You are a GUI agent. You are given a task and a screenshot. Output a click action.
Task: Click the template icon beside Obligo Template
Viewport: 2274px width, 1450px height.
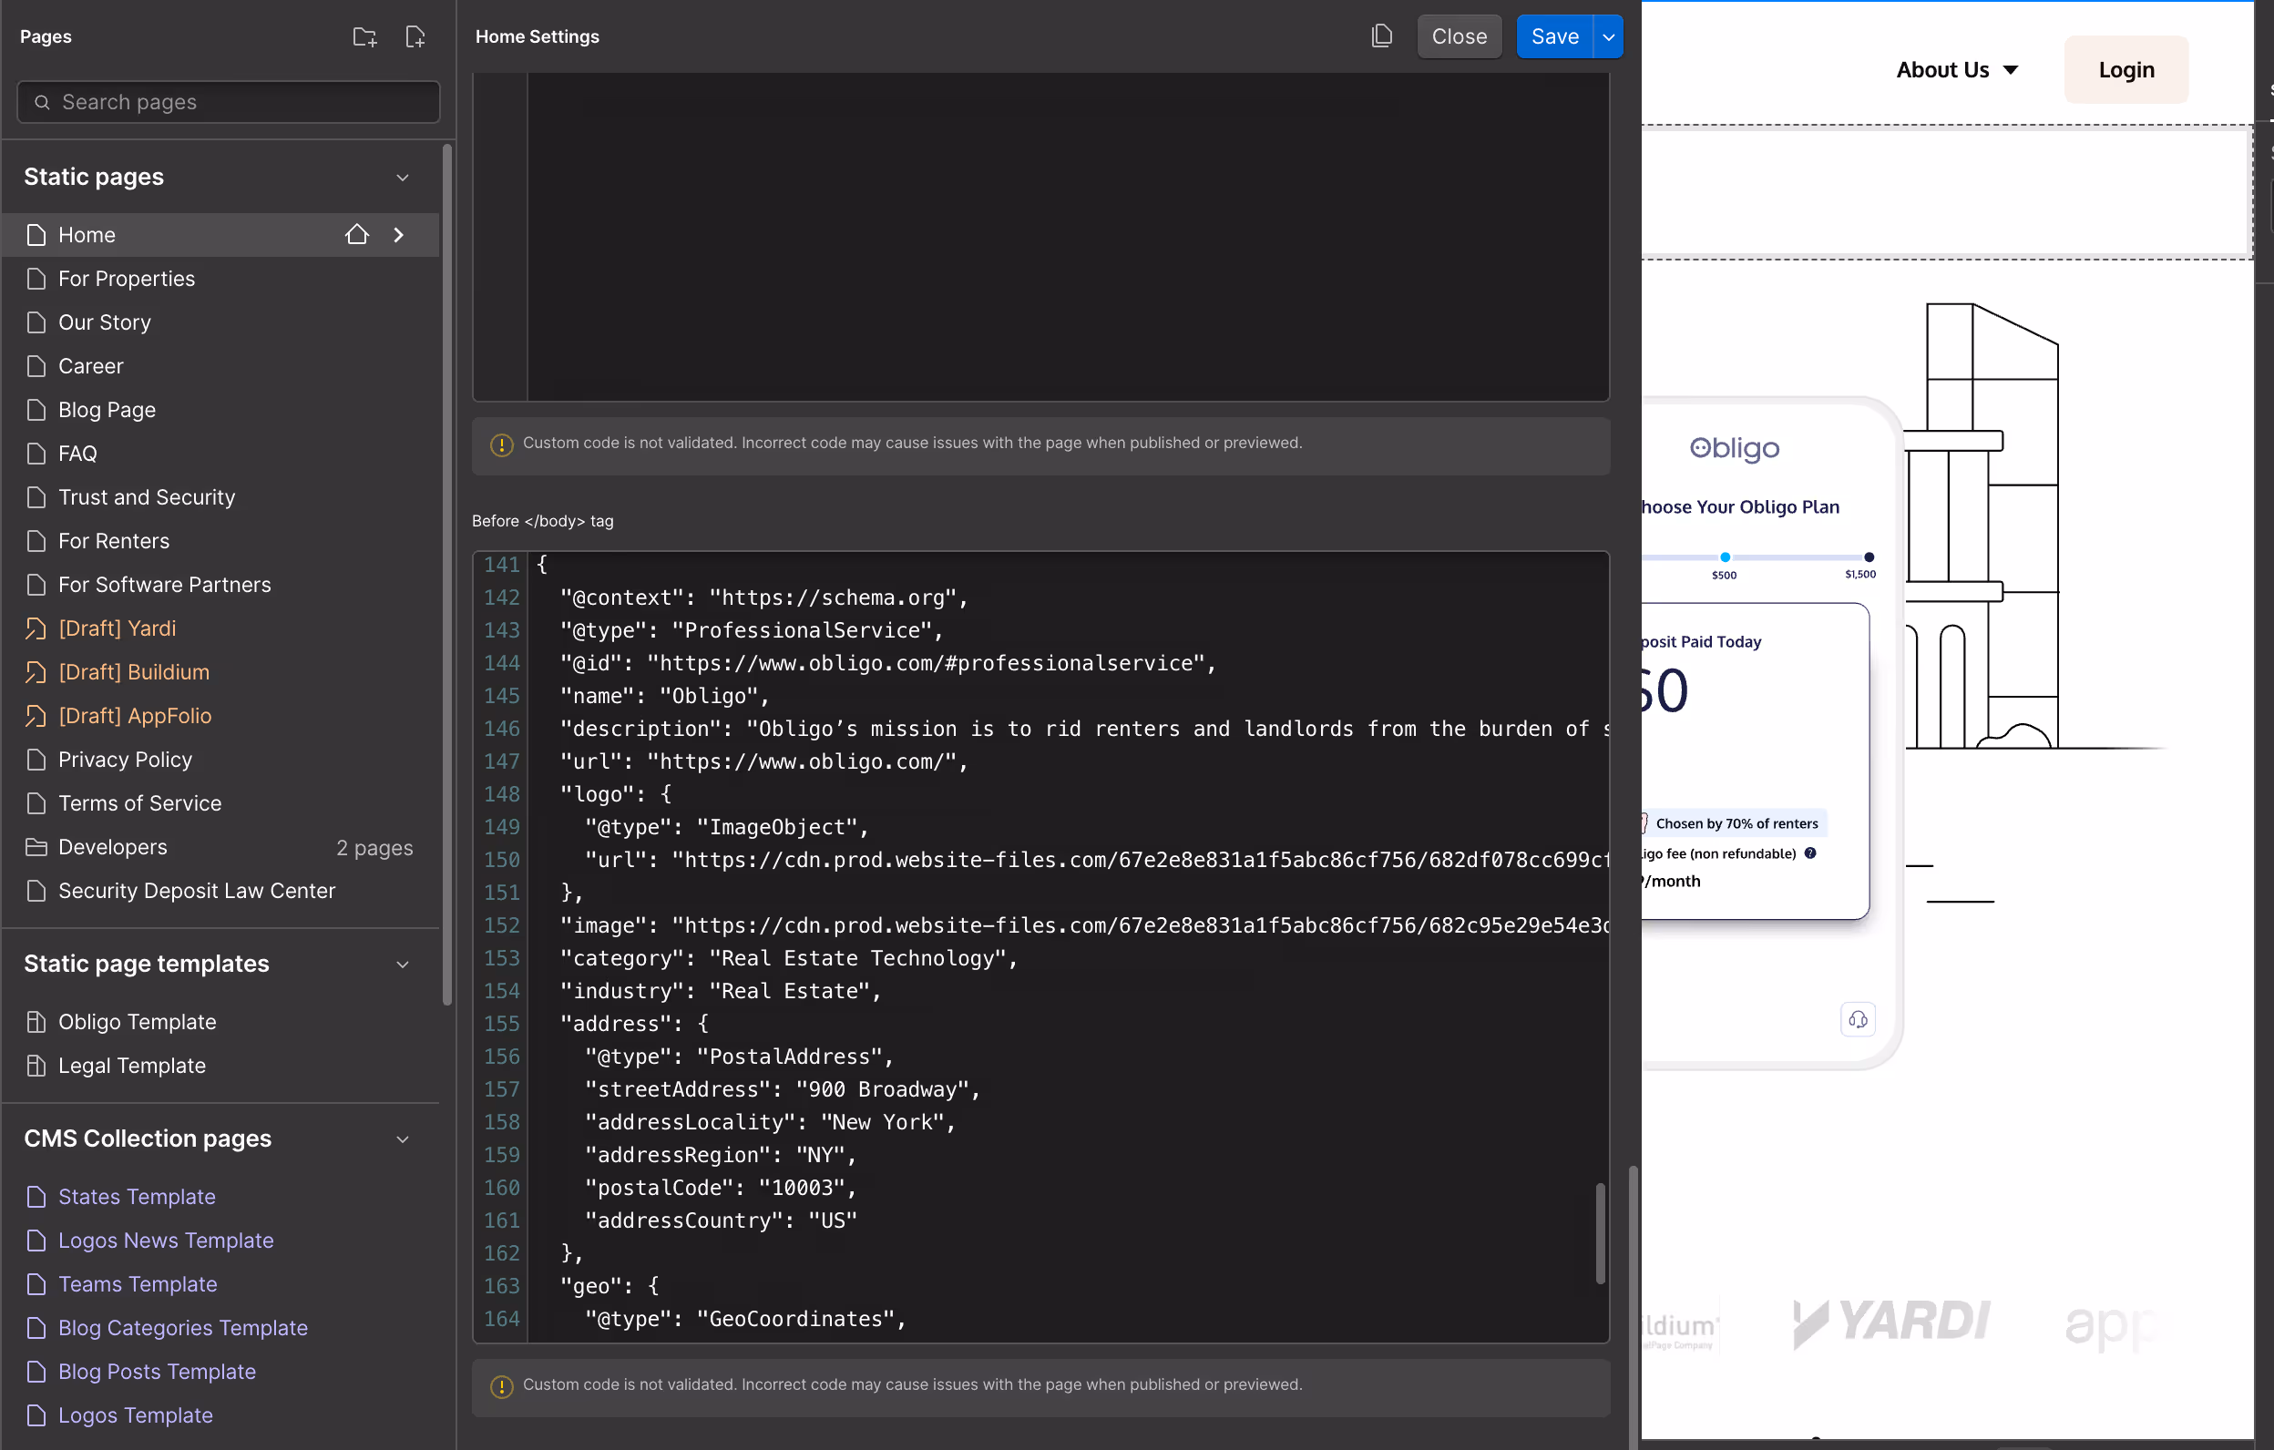coord(36,1020)
